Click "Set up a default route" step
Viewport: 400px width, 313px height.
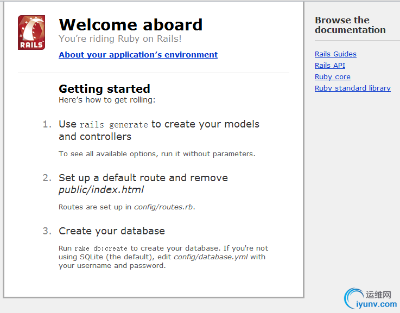[x=143, y=184]
